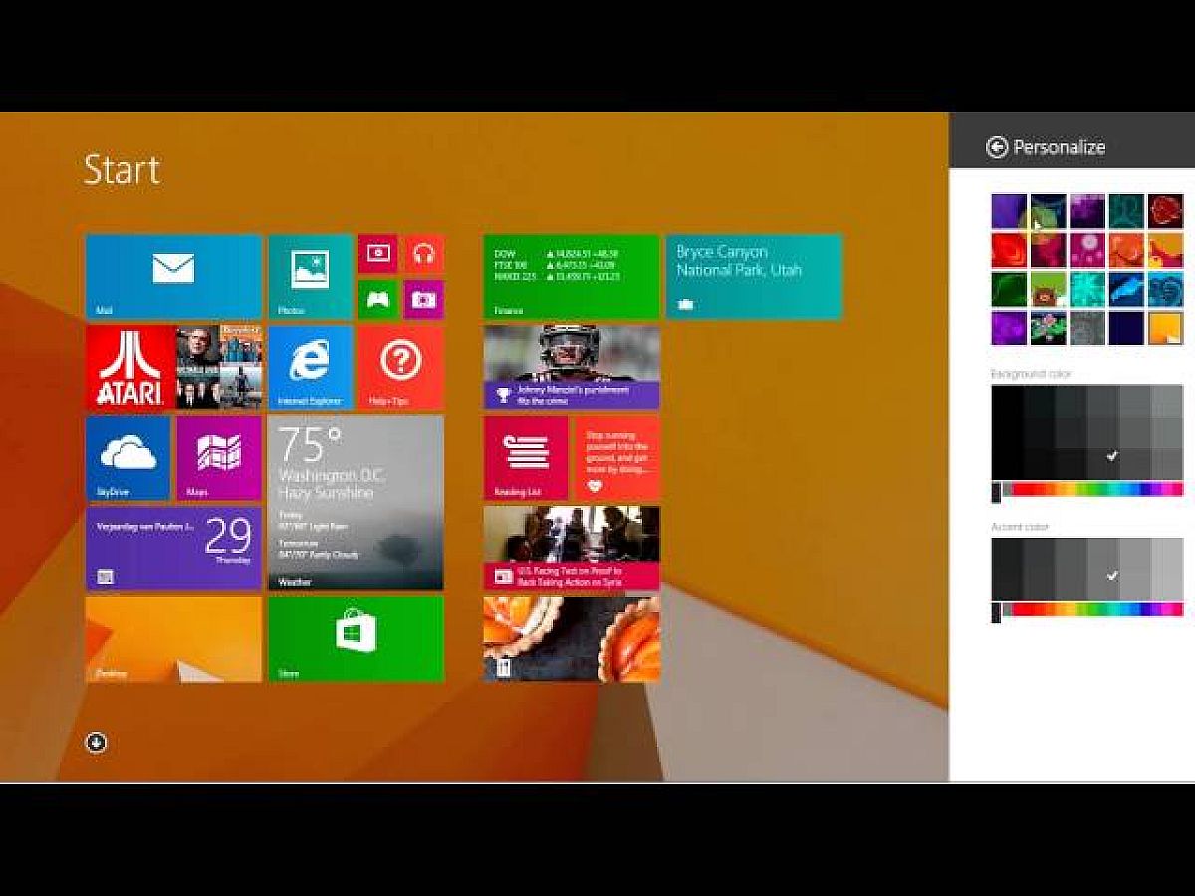Launch the SkyDrive tile

[127, 457]
